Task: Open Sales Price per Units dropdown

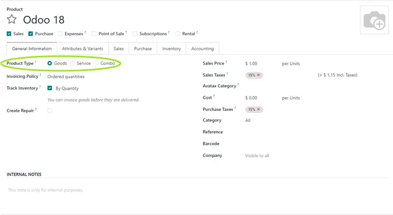Action: 291,64
